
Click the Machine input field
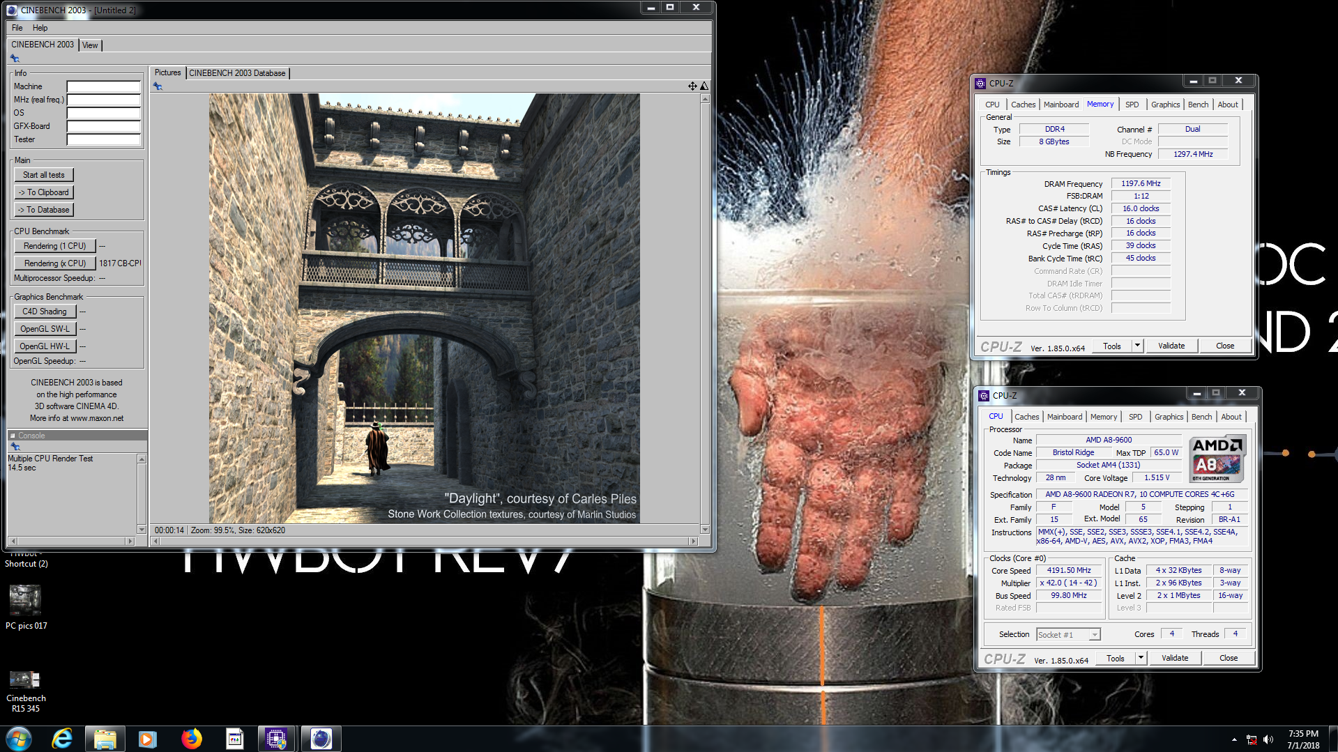tap(103, 86)
